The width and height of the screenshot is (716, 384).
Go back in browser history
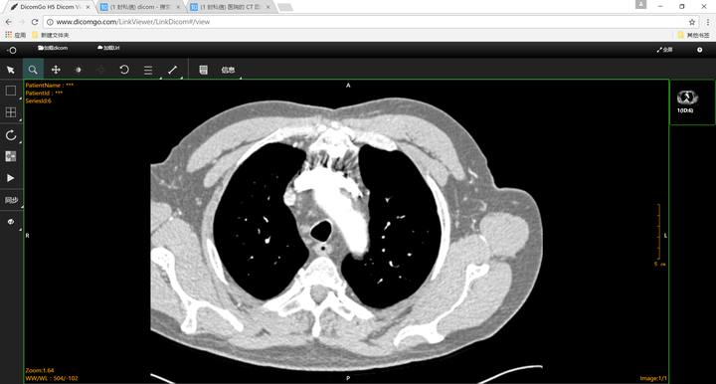point(9,22)
